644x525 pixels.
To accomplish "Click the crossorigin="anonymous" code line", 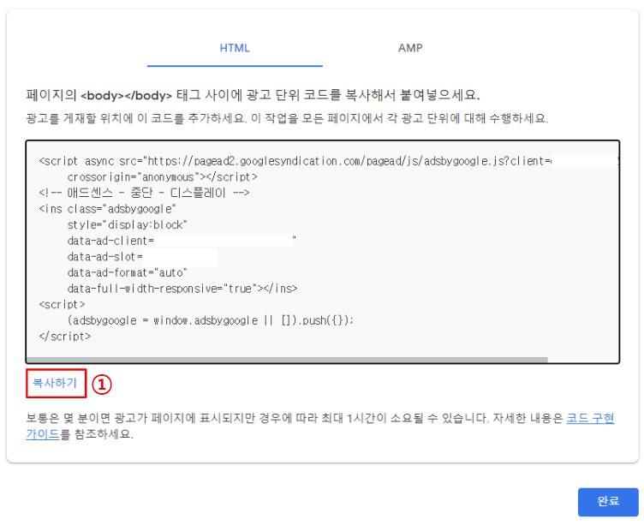I will (x=162, y=177).
